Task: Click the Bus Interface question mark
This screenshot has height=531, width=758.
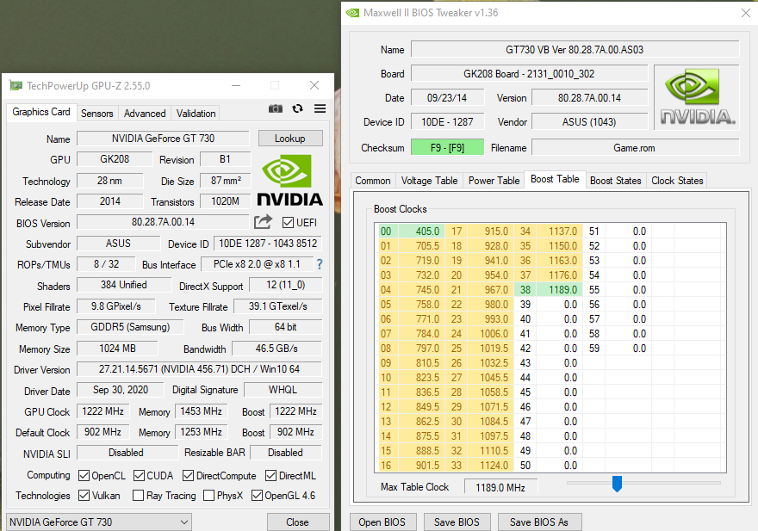Action: pos(320,264)
